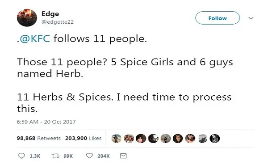268x161 pixels.
Task: Expand the tweet options chevron
Action: pos(251,18)
